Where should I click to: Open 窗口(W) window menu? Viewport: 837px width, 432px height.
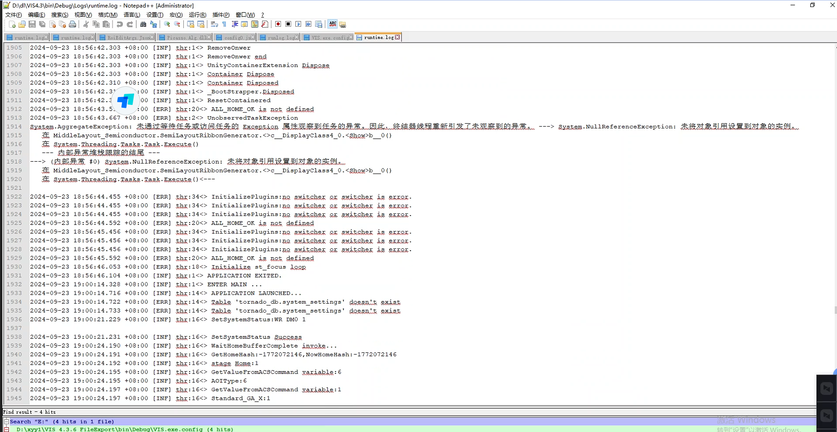coord(245,15)
